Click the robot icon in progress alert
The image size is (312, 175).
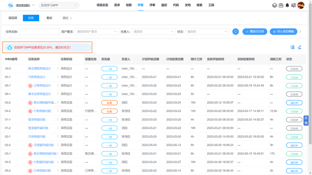coord(10,48)
